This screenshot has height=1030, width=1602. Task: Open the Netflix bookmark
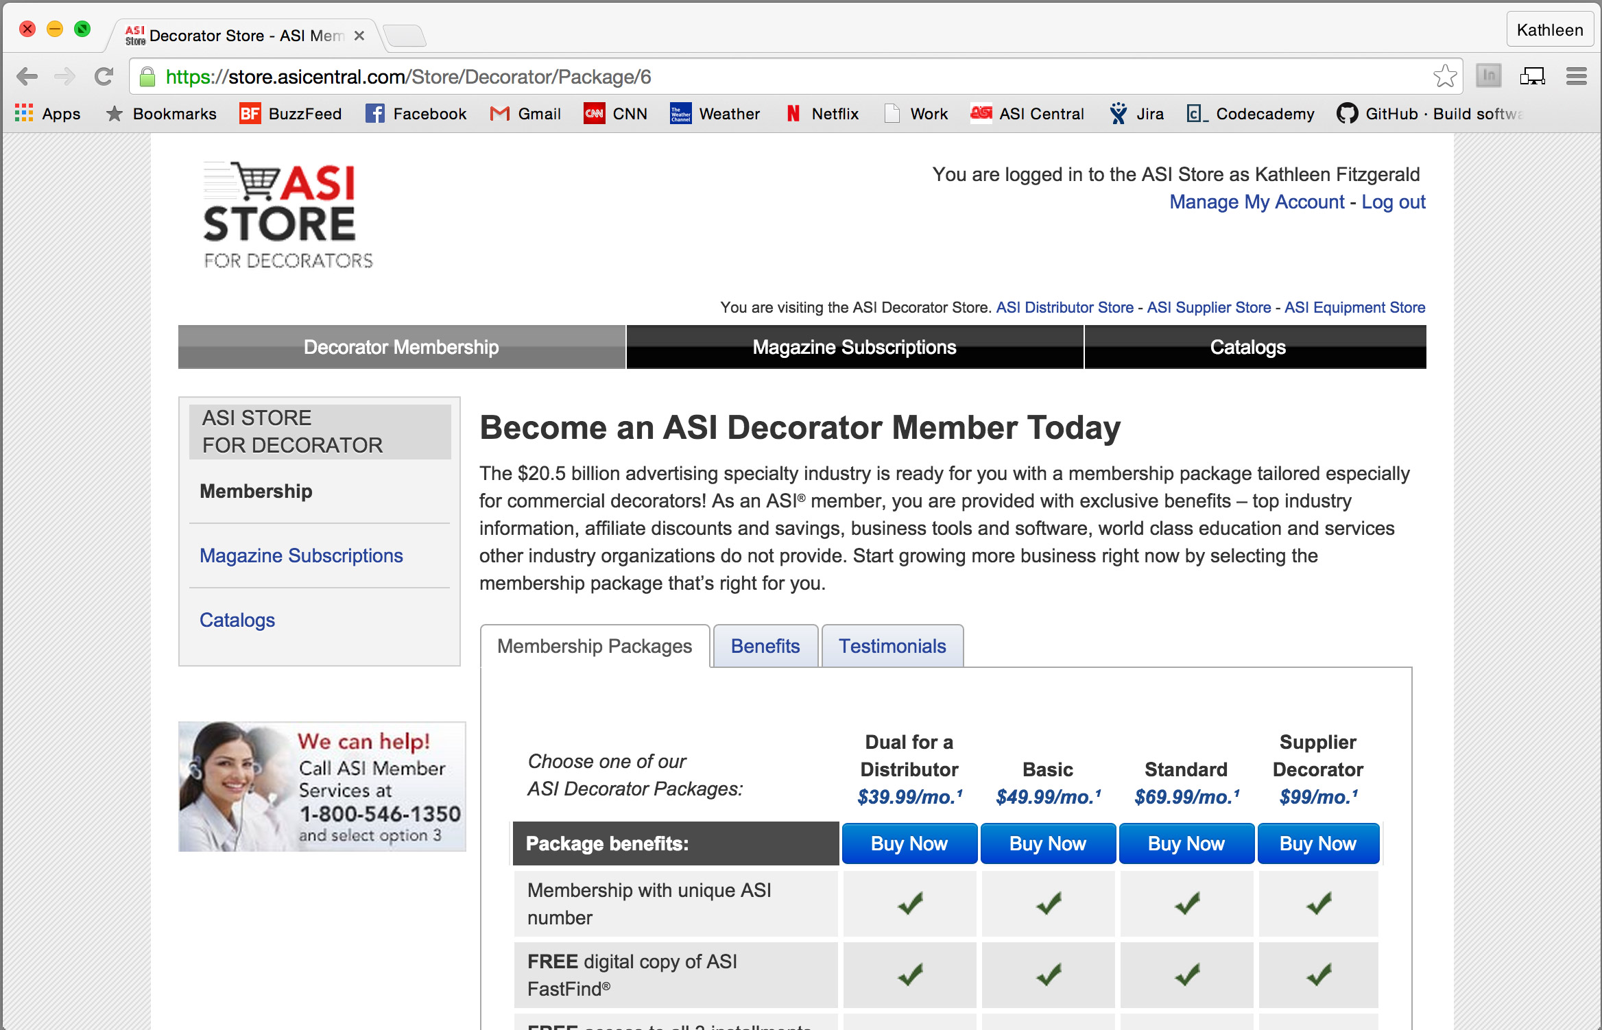(822, 114)
